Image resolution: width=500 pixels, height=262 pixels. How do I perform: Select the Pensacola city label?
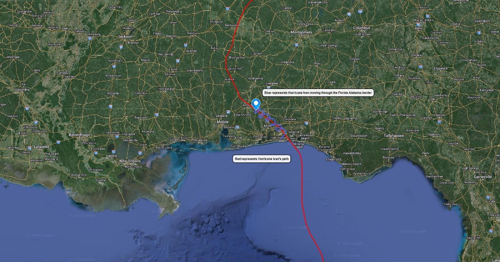coord(260,137)
